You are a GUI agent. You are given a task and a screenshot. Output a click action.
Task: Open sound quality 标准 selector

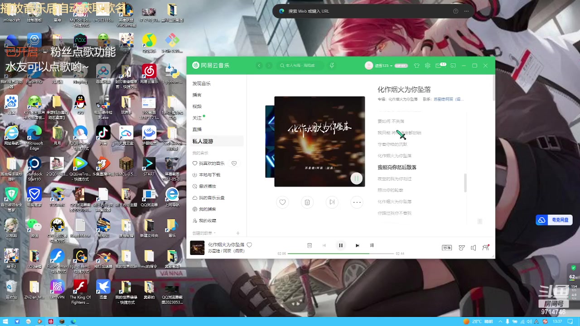click(447, 248)
